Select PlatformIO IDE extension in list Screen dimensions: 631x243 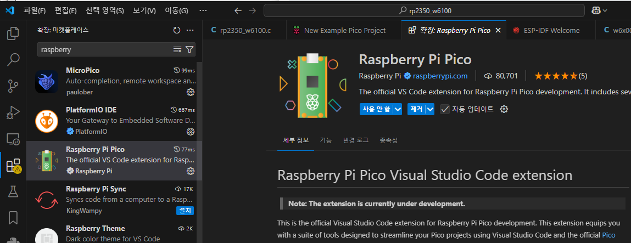pyautogui.click(x=111, y=121)
